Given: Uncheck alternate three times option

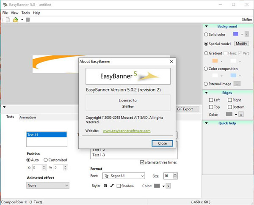Looking at the screenshot, I should [142, 162].
